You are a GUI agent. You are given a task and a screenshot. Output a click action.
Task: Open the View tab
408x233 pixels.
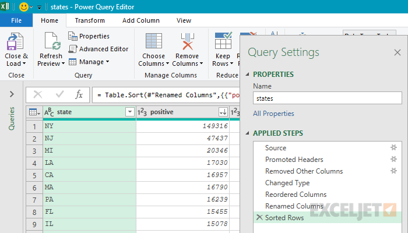click(184, 20)
